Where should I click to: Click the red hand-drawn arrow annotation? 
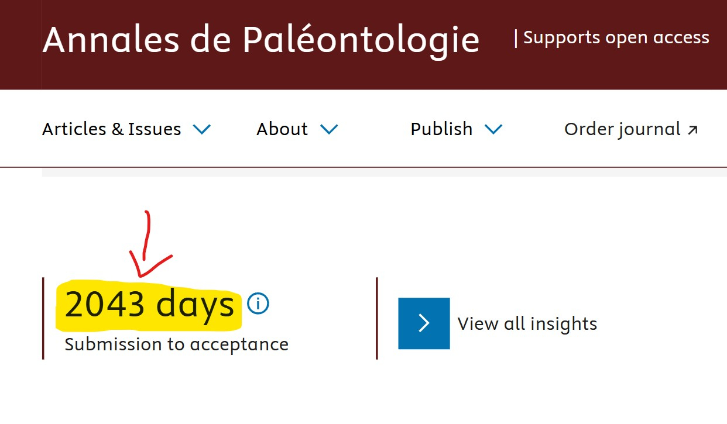click(x=146, y=246)
